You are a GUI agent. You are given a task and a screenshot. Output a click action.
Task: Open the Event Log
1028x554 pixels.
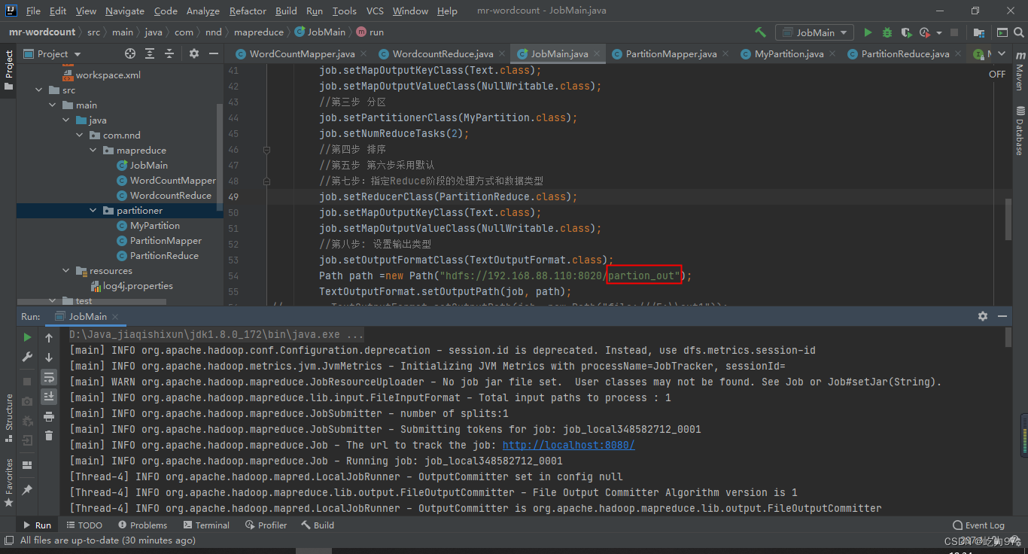click(x=978, y=525)
